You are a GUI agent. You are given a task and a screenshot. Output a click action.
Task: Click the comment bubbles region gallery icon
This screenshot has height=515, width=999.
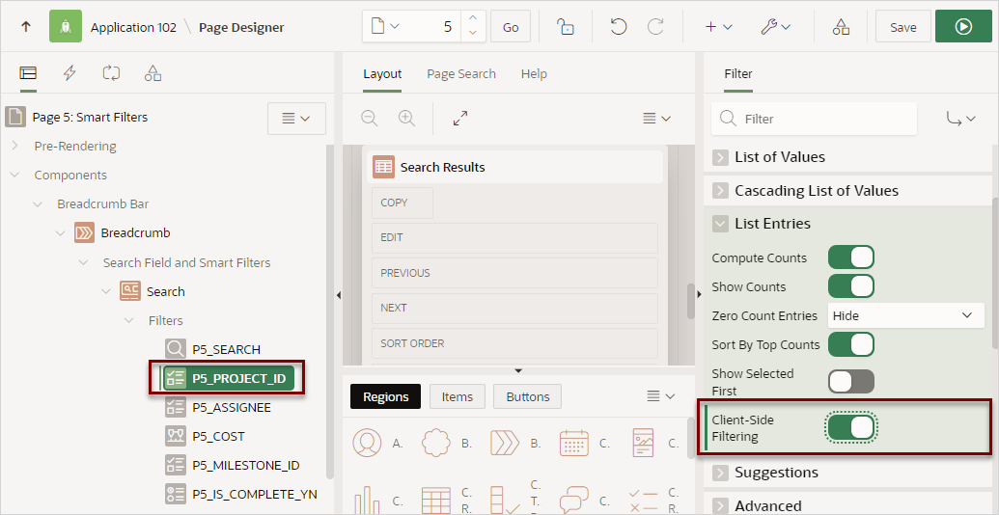(573, 500)
